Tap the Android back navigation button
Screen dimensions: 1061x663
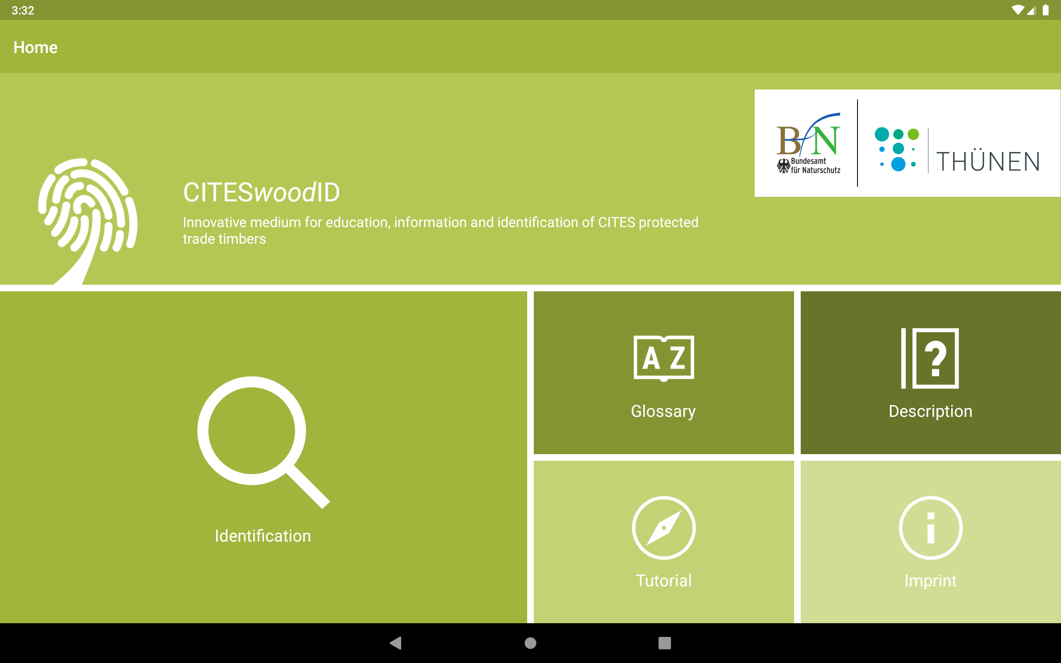[x=395, y=643]
